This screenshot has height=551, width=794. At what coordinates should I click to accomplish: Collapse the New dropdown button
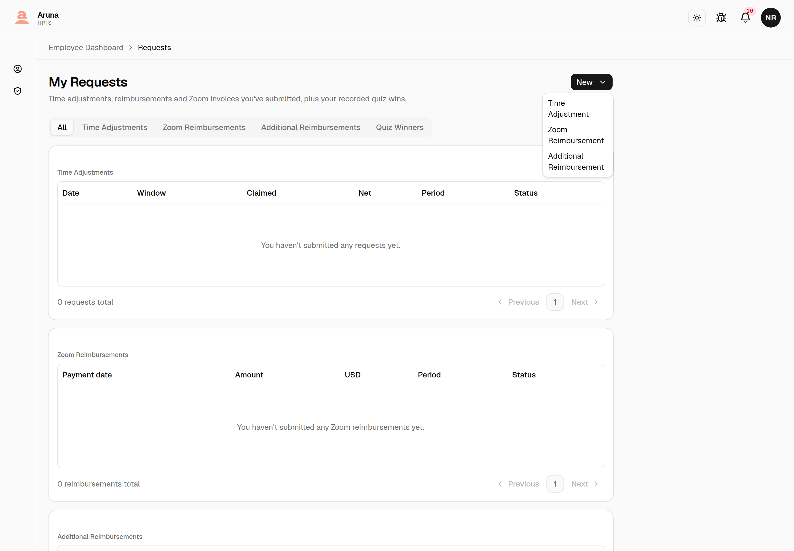coord(591,82)
